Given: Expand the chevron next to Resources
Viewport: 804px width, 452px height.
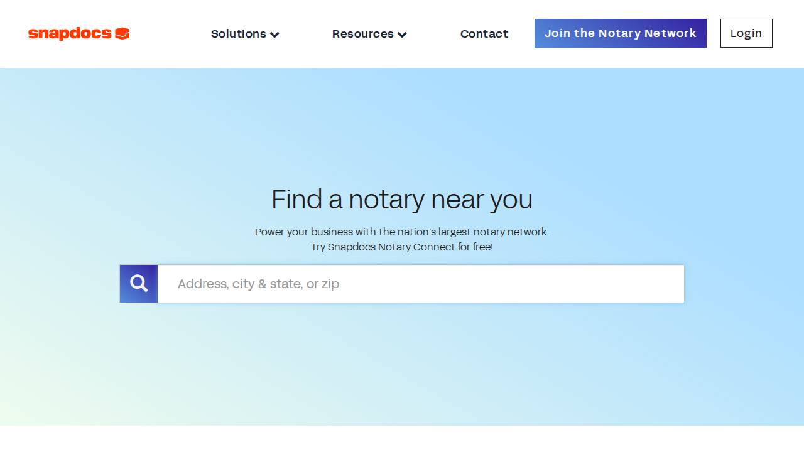Looking at the screenshot, I should tap(402, 35).
